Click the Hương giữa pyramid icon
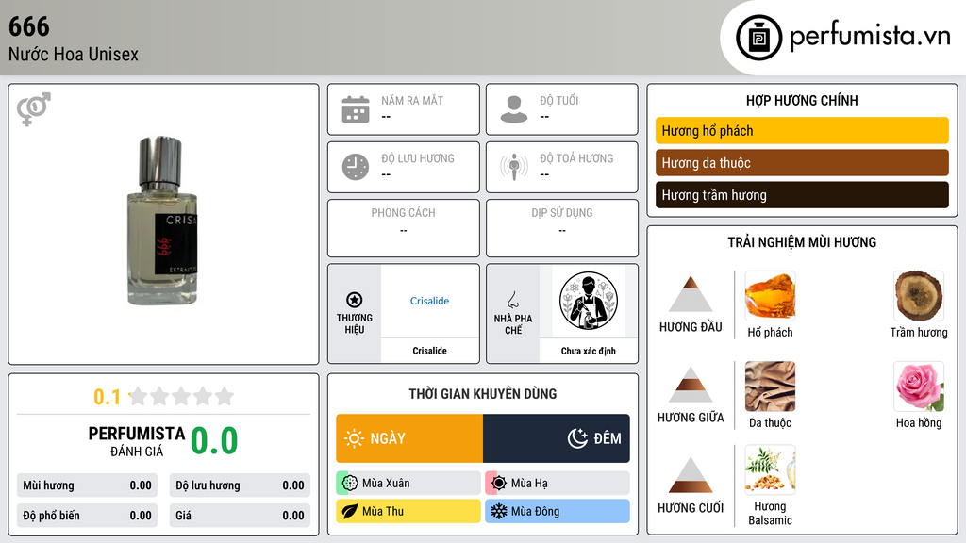This screenshot has width=966, height=543. [x=691, y=385]
